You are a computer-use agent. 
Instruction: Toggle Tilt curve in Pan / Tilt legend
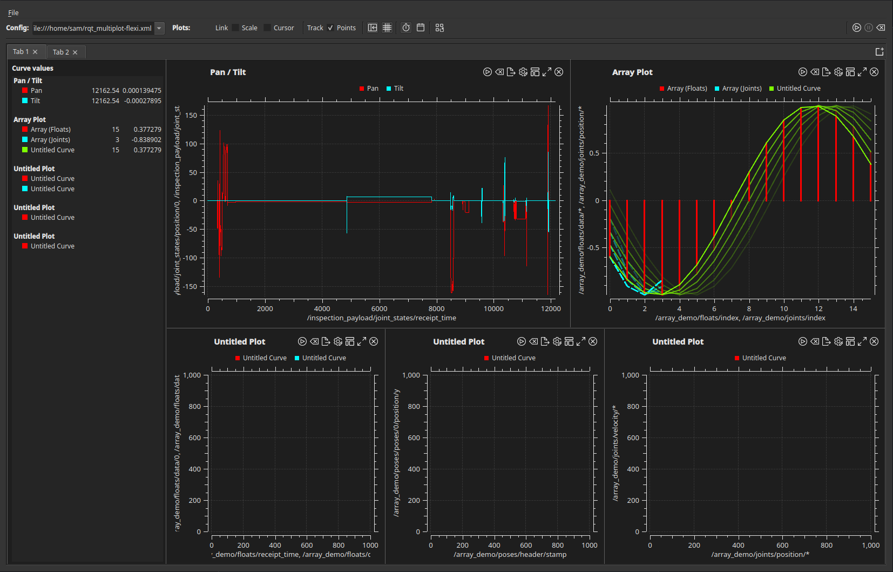(x=395, y=89)
